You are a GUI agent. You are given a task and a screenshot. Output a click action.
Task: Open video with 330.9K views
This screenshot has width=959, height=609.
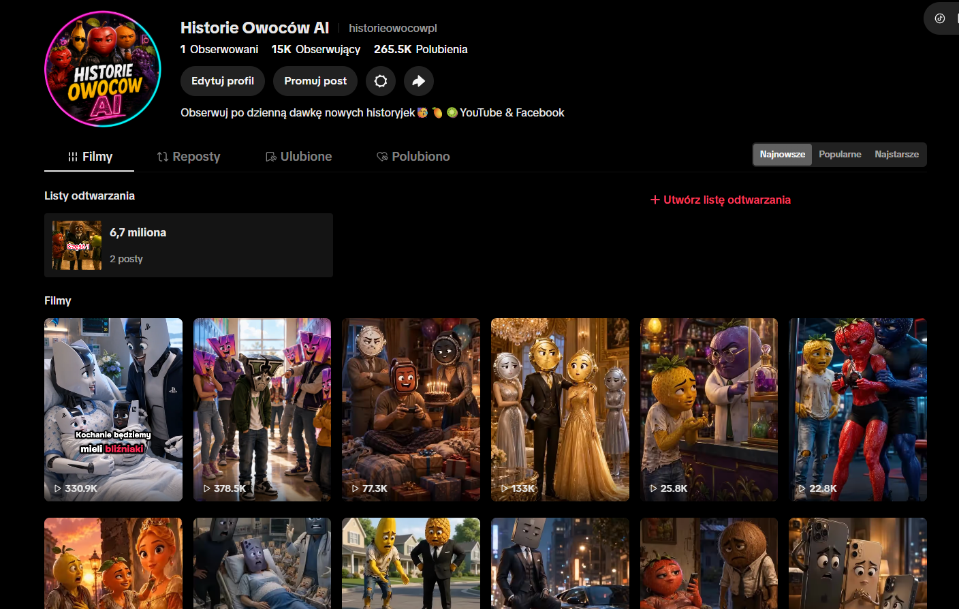[113, 409]
